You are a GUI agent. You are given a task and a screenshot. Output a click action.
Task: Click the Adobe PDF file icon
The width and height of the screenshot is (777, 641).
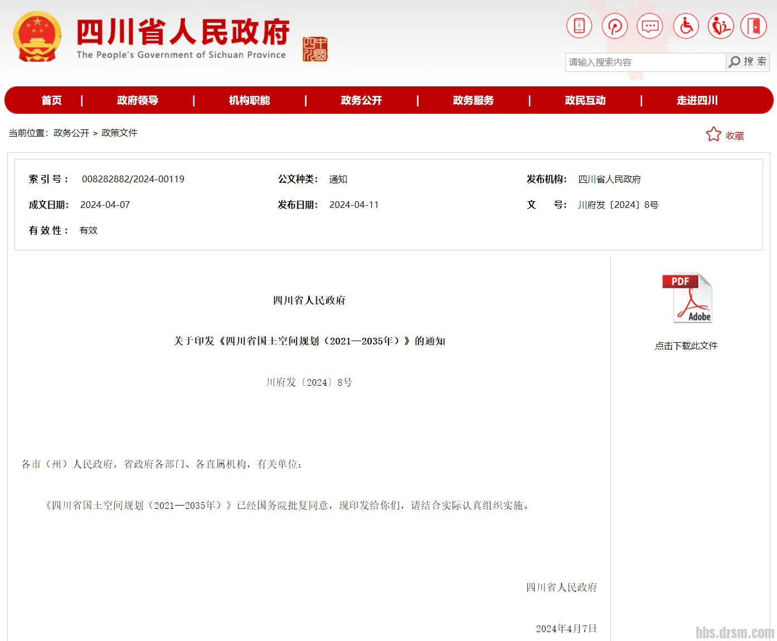(x=687, y=298)
